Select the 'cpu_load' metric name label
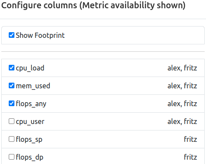This screenshot has width=206, height=164. click(x=30, y=68)
